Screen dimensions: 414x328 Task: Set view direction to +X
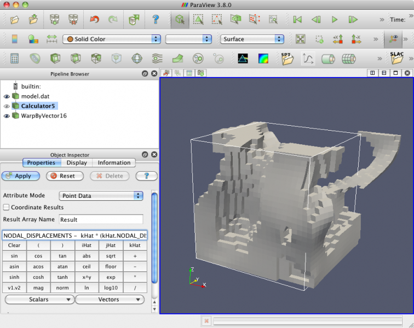click(338, 39)
